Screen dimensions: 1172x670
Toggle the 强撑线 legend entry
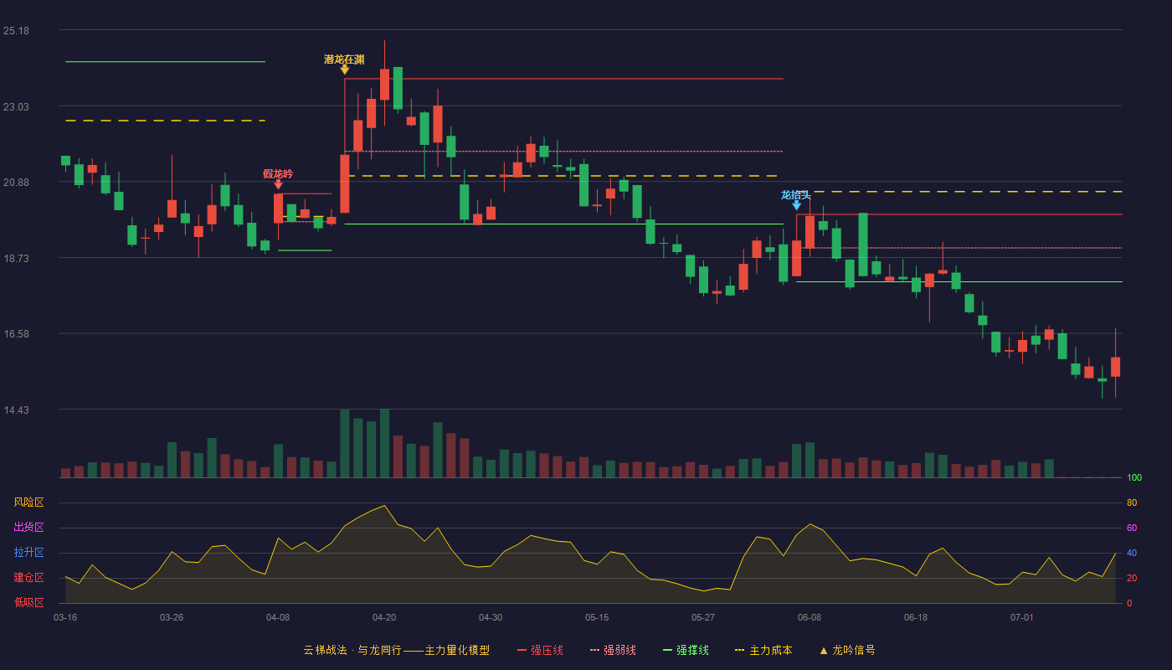[x=686, y=650]
